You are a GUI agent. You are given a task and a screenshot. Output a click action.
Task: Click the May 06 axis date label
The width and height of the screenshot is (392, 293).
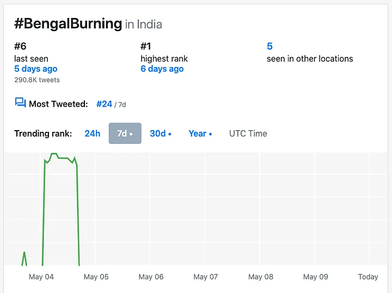151,277
